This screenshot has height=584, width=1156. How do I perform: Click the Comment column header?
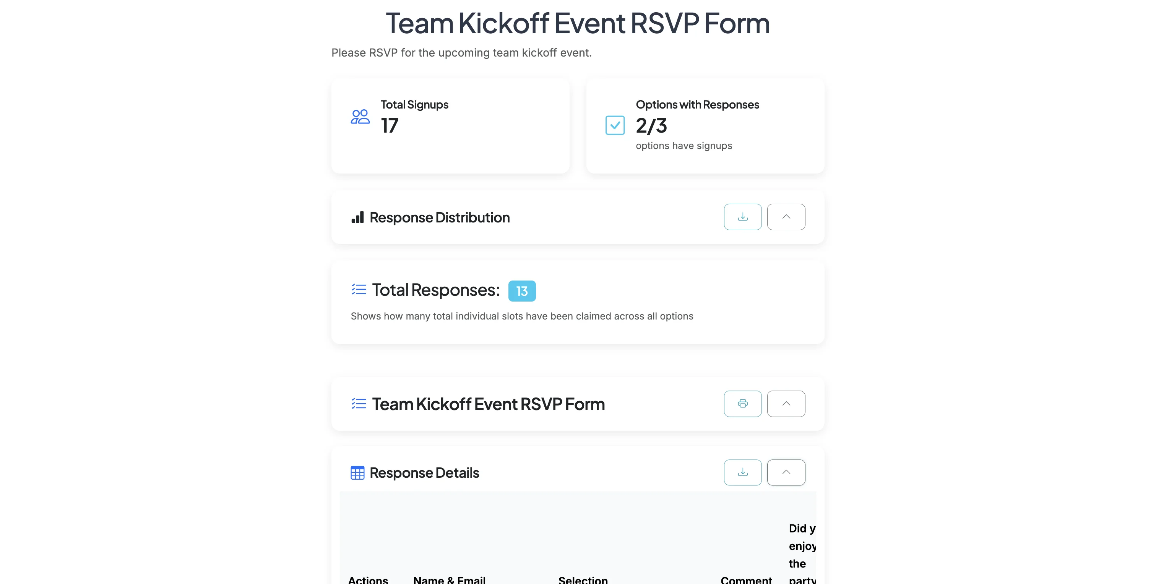pyautogui.click(x=746, y=579)
